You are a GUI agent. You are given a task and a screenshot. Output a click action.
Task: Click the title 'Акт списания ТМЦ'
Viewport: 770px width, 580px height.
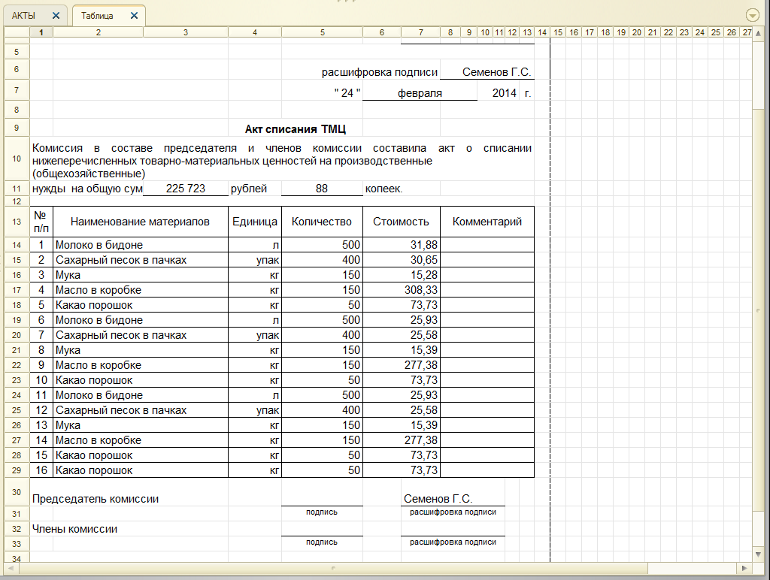295,129
